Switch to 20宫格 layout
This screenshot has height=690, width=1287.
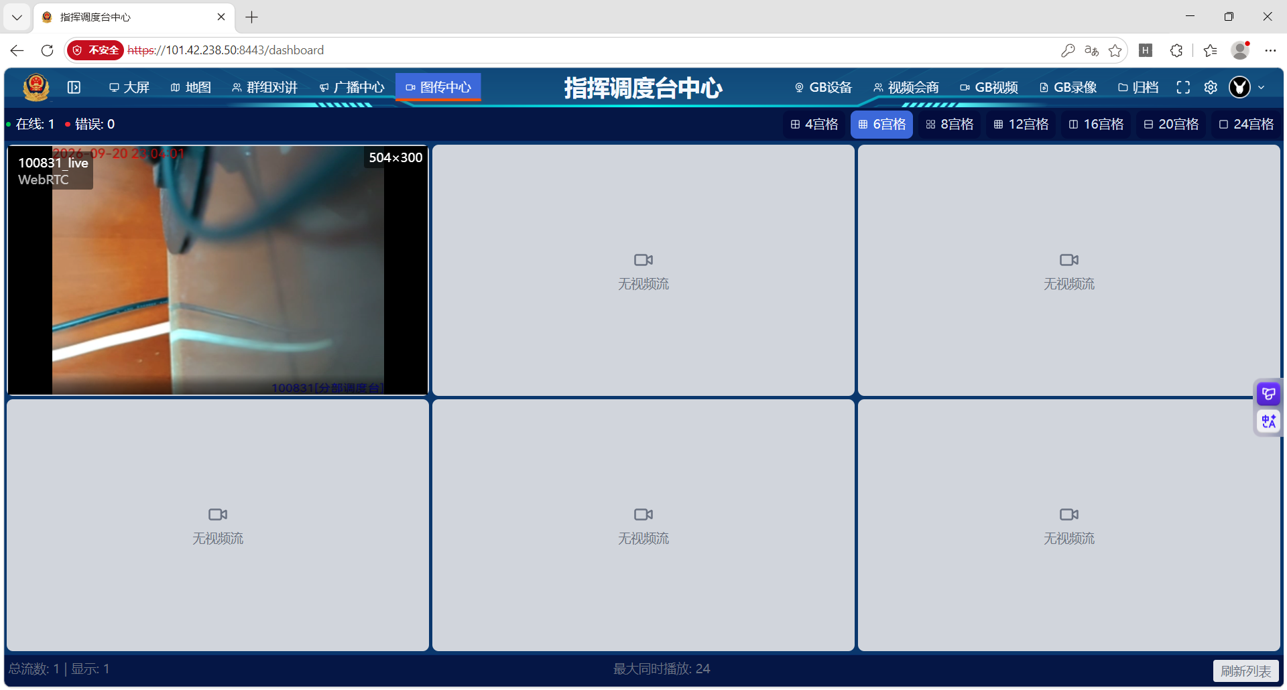tap(1171, 125)
